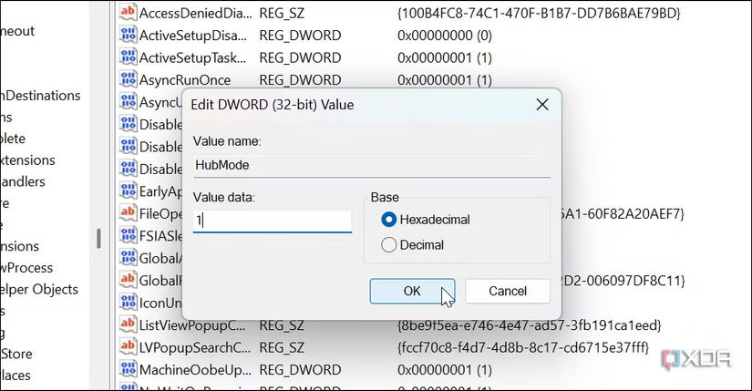Cancel the Edit DWORD dialog
Screen dimensions: 752x391
click(x=508, y=291)
